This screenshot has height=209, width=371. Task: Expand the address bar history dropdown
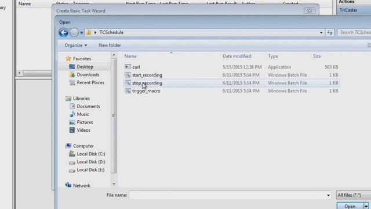point(321,33)
